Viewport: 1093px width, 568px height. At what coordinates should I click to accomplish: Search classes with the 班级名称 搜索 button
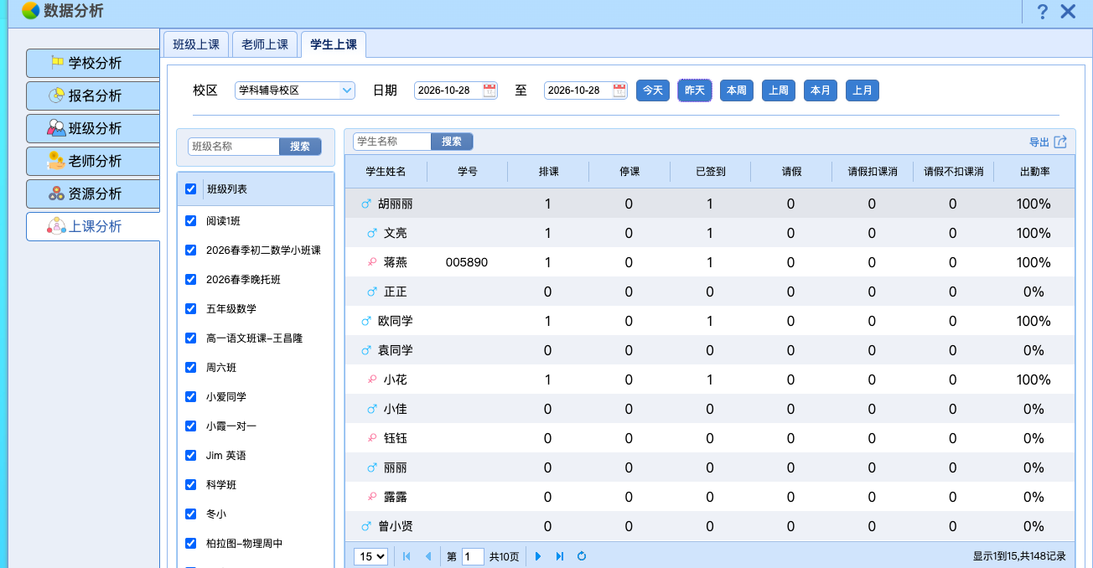[x=300, y=147]
